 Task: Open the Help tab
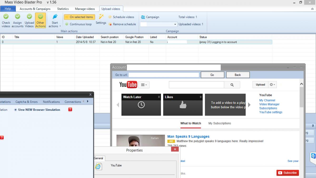(x=8, y=9)
